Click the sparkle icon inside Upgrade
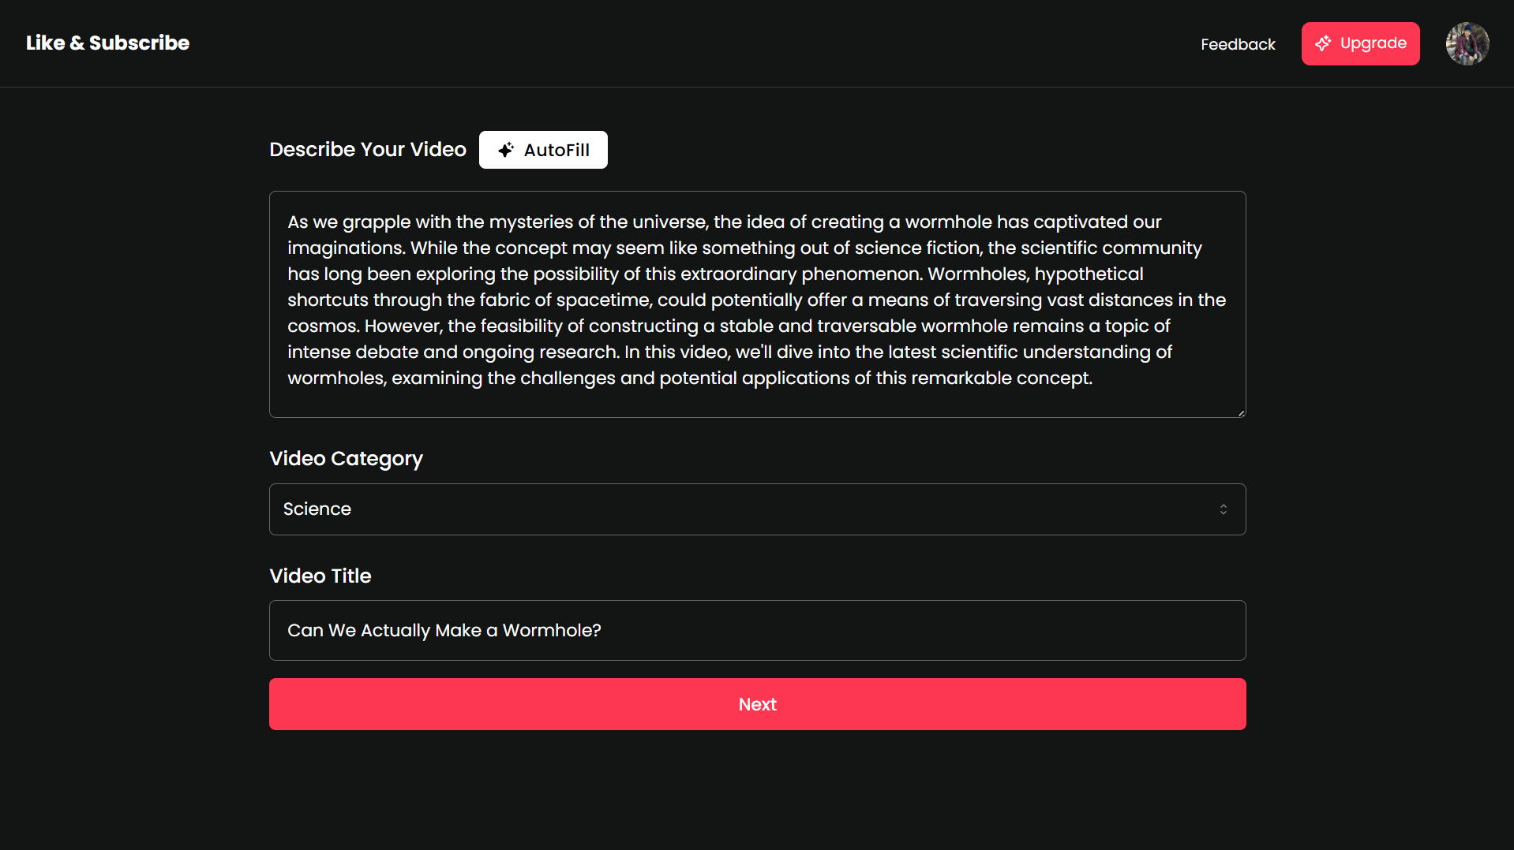This screenshot has height=850, width=1514. [x=1323, y=43]
